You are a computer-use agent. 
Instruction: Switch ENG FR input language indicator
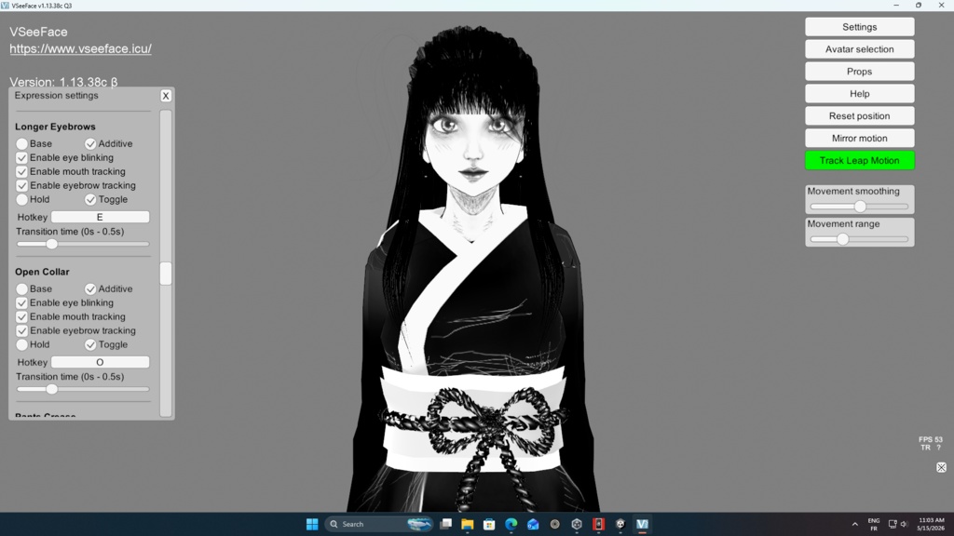874,525
